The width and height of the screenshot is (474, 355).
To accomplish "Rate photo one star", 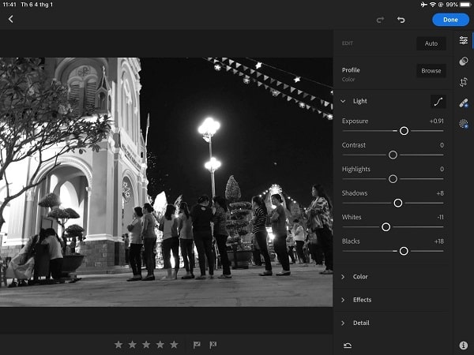I will coord(118,345).
